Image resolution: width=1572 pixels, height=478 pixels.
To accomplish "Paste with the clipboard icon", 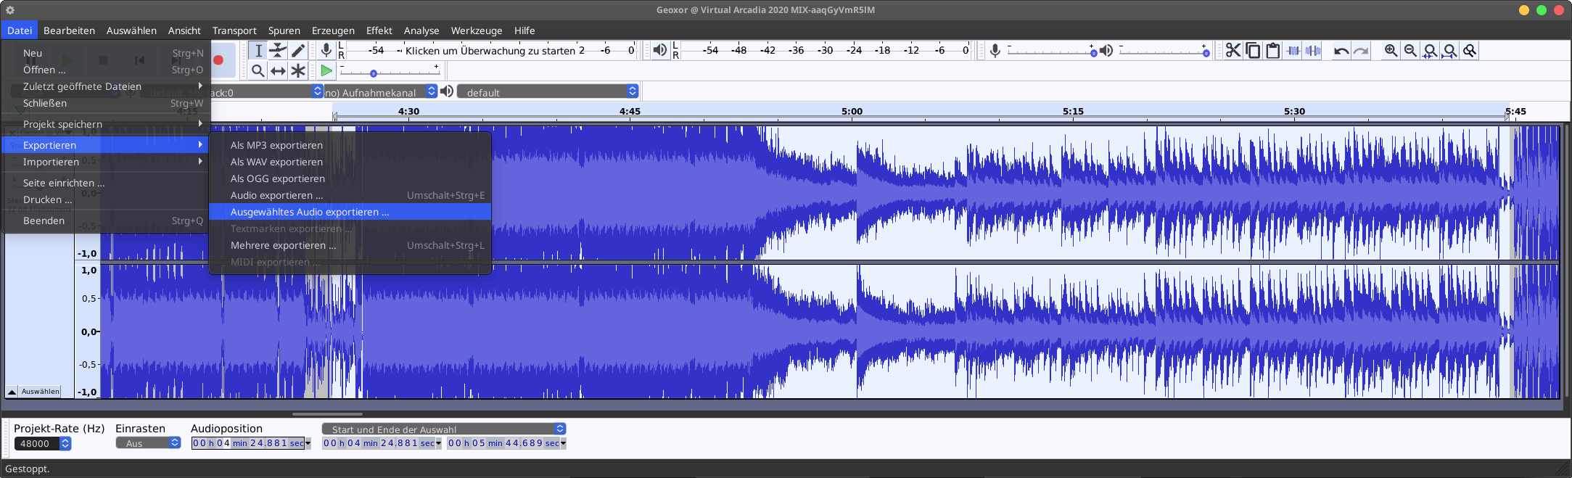I will click(1272, 50).
